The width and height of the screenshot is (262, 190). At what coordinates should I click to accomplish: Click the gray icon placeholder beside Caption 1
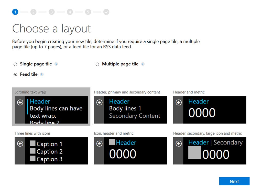point(33,144)
